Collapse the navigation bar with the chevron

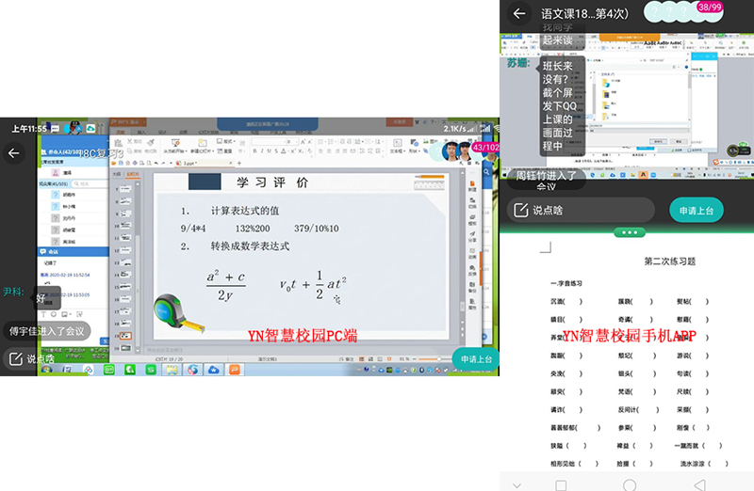(516, 484)
